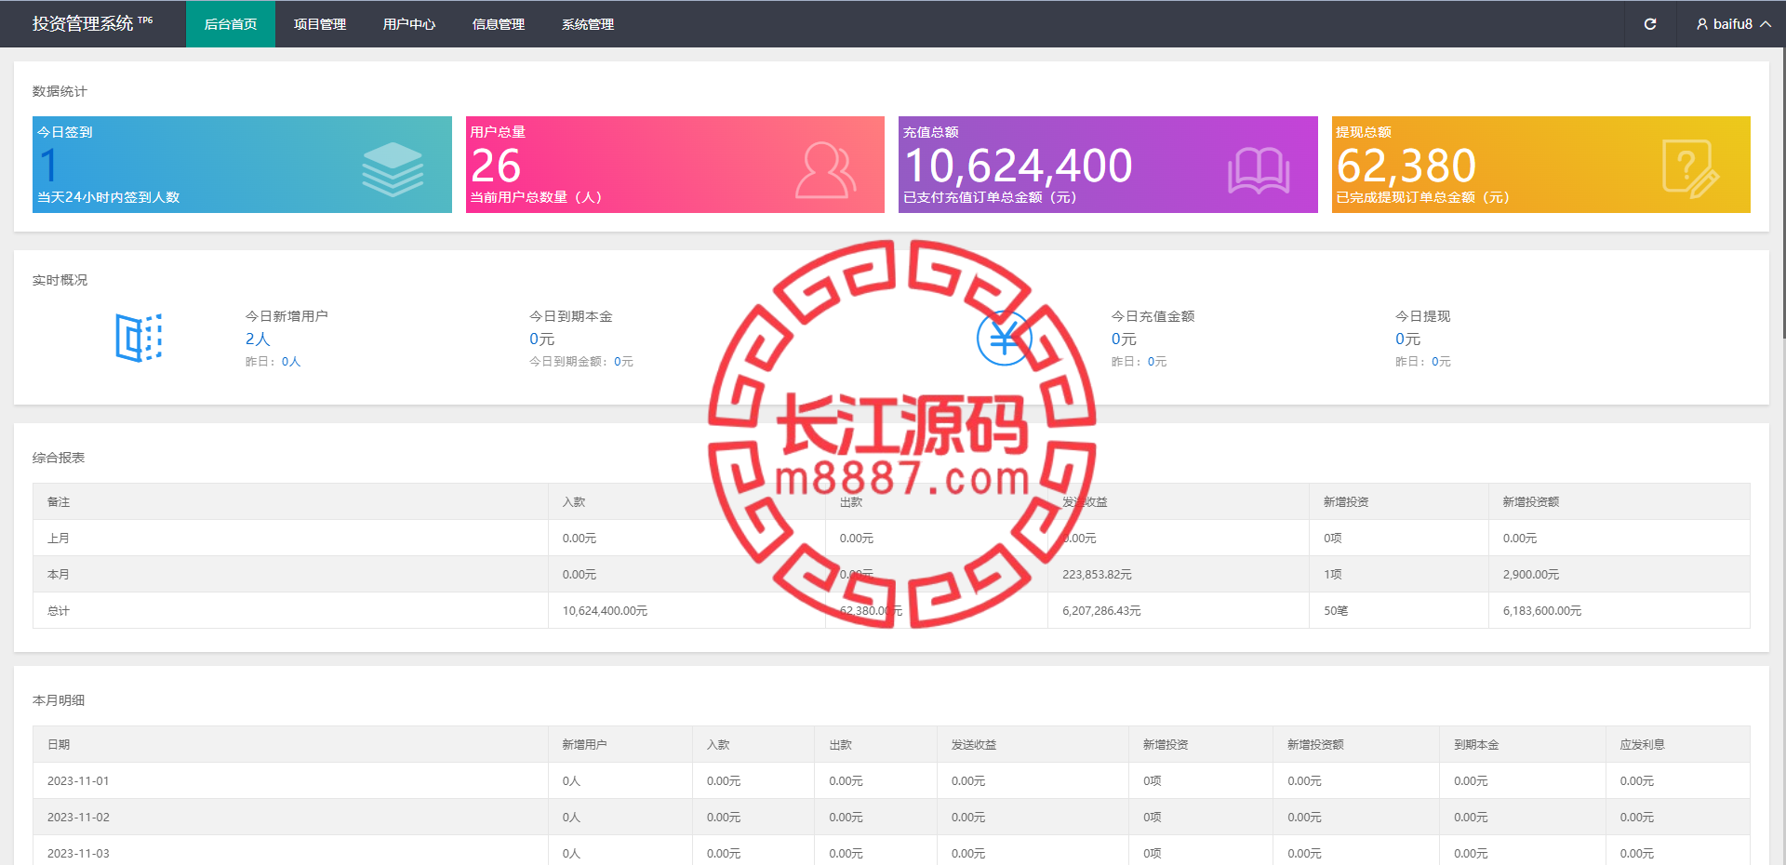Open the 后台首页 tab
Image resolution: width=1786 pixels, height=865 pixels.
[231, 24]
